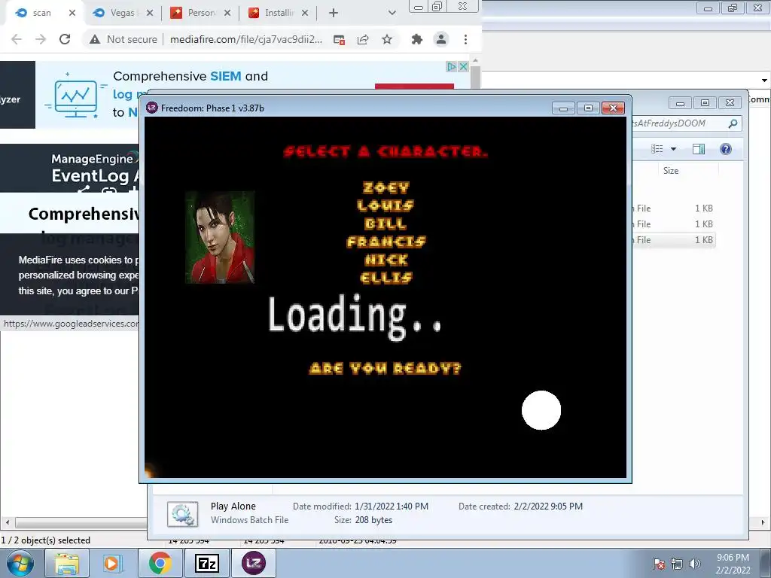
Task: Click network tray icon
Action: point(677,564)
